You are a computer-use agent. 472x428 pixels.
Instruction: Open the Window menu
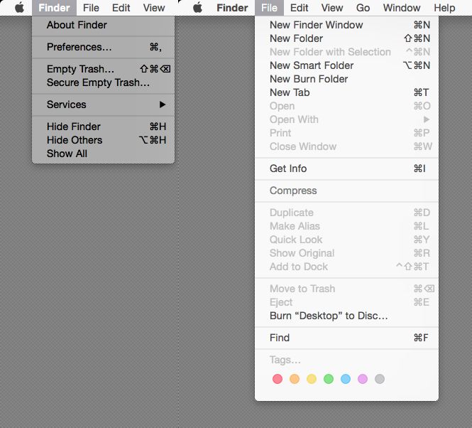[402, 8]
